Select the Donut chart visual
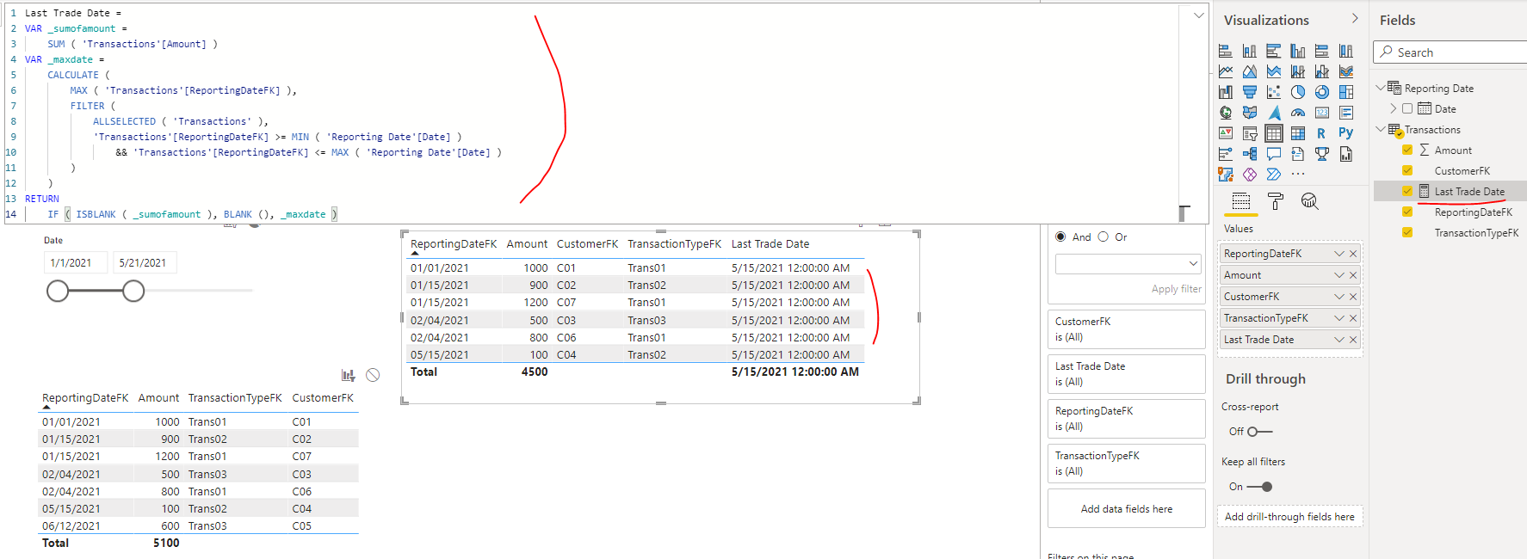The image size is (1527, 559). point(1322,92)
